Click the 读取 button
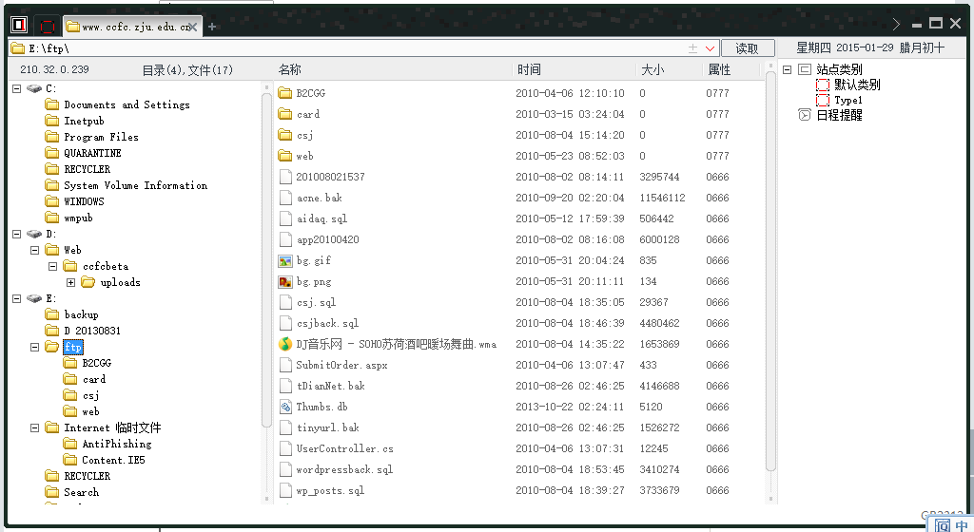974x532 pixels. pyautogui.click(x=747, y=48)
